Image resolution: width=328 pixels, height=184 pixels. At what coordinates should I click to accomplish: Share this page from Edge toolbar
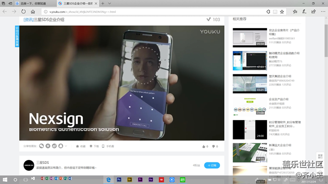313,12
